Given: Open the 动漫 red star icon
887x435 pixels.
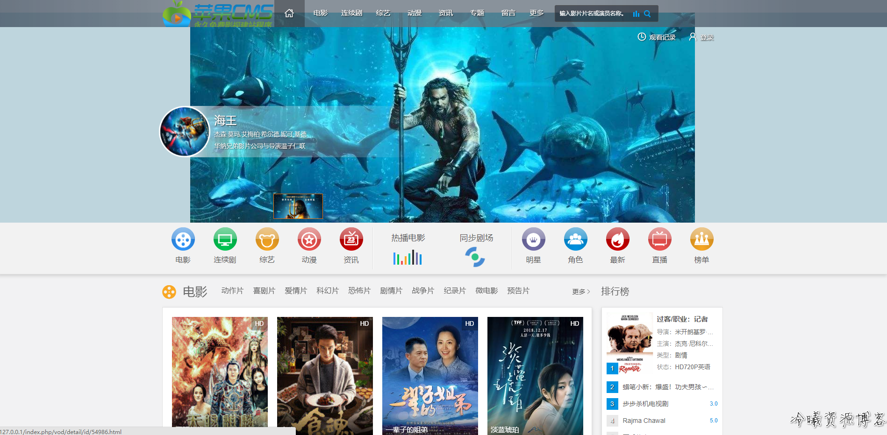Looking at the screenshot, I should point(309,239).
